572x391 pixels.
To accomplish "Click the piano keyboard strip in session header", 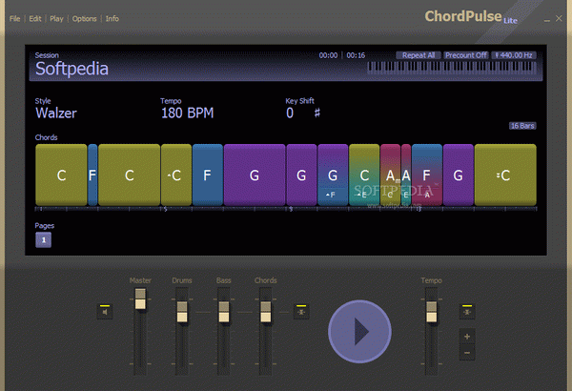I will click(452, 68).
